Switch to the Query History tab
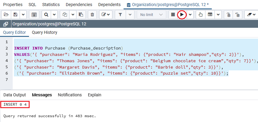The image size is (258, 122). click(x=44, y=32)
